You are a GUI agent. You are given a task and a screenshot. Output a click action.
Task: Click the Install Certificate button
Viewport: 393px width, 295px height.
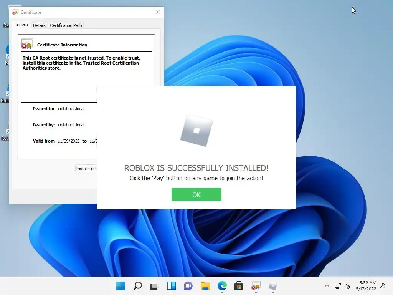click(x=86, y=169)
